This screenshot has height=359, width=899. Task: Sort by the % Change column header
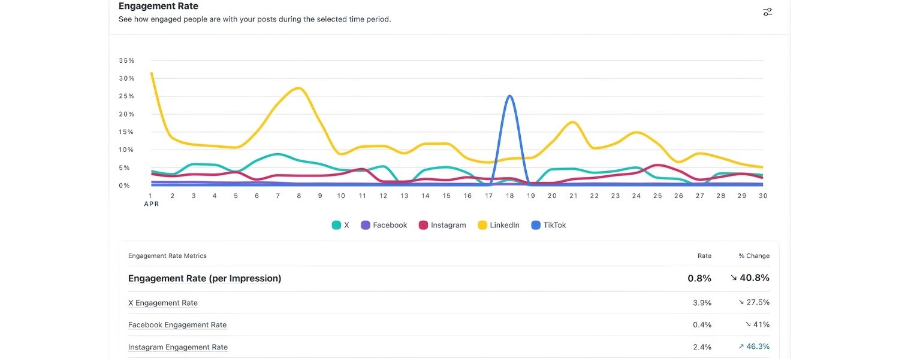(754, 256)
